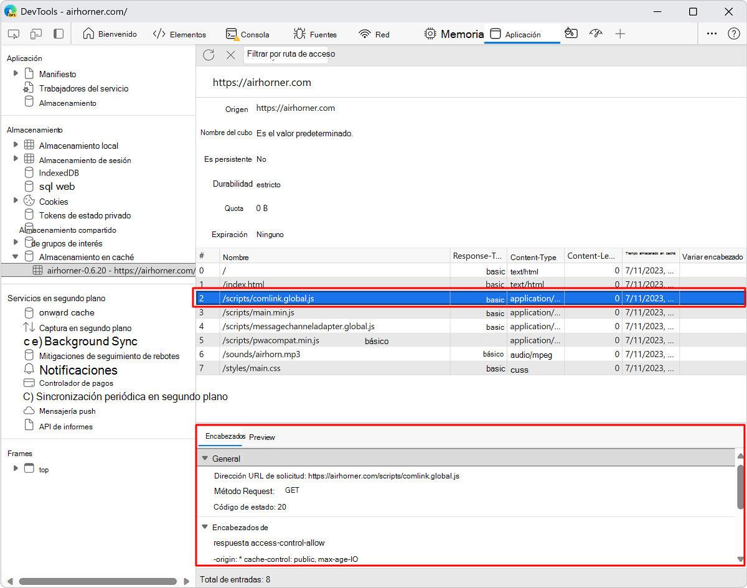Open the three-dots customize menu

coord(712,34)
